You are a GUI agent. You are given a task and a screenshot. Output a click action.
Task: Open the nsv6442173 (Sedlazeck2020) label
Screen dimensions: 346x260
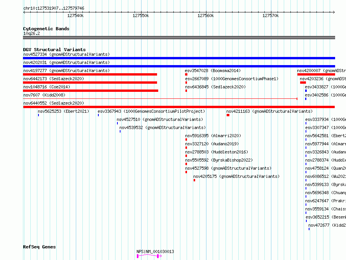click(54, 79)
